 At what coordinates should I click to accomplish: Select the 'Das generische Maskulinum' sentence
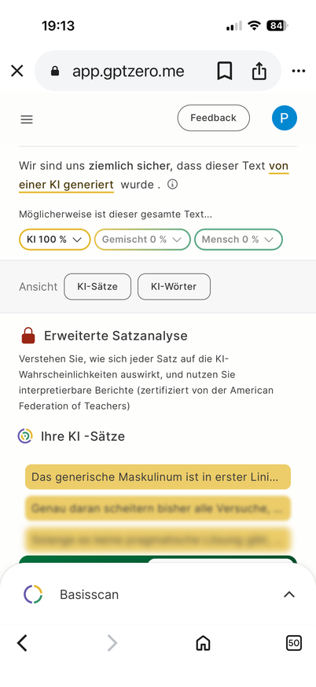(x=158, y=477)
